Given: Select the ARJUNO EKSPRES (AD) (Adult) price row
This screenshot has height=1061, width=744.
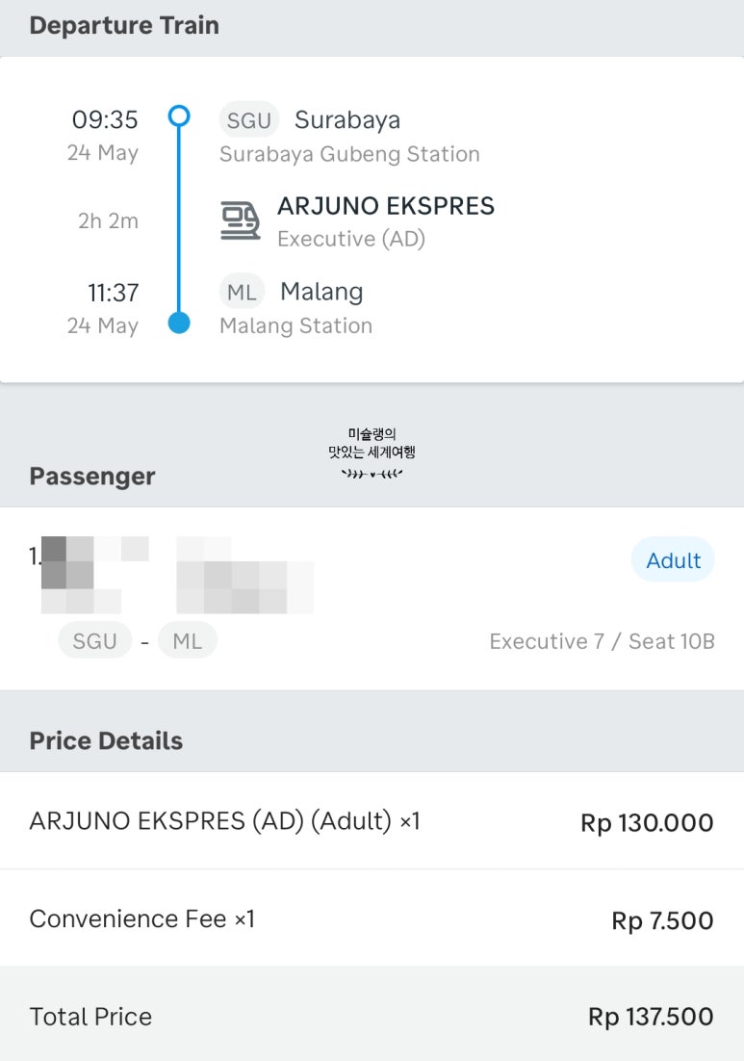Looking at the screenshot, I should pyautogui.click(x=372, y=821).
